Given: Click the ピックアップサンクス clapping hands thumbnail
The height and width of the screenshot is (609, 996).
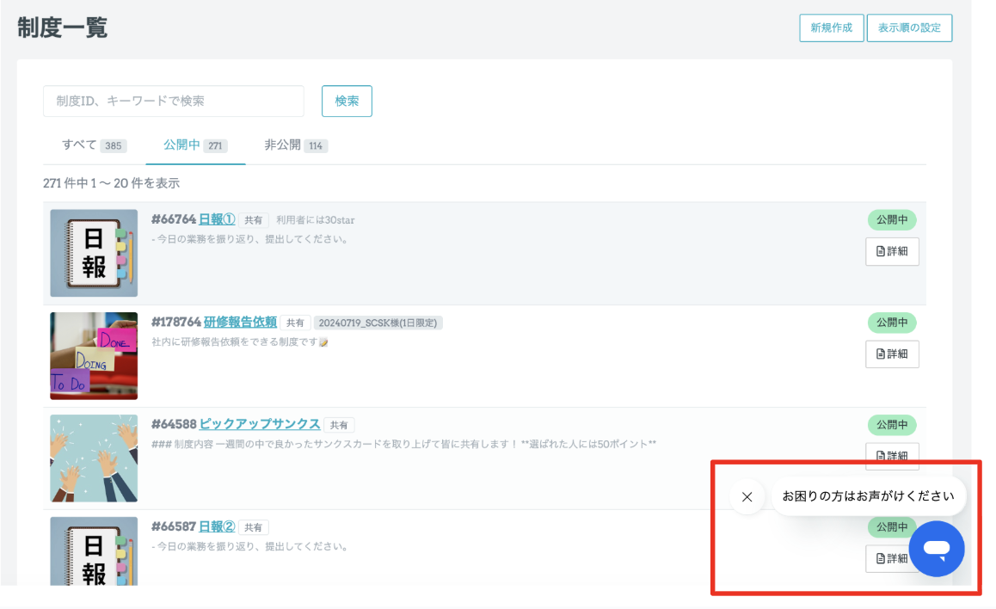Looking at the screenshot, I should 94,458.
